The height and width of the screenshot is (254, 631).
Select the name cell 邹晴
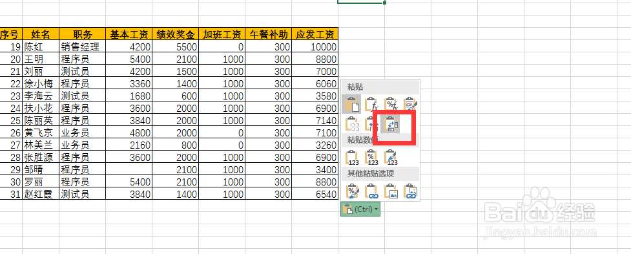coord(41,169)
